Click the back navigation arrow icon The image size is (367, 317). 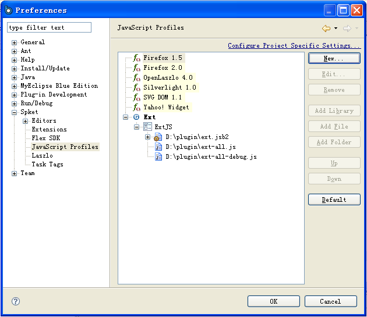[x=326, y=29]
